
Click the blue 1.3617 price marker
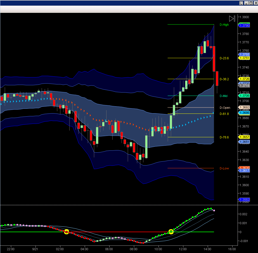[244, 171]
